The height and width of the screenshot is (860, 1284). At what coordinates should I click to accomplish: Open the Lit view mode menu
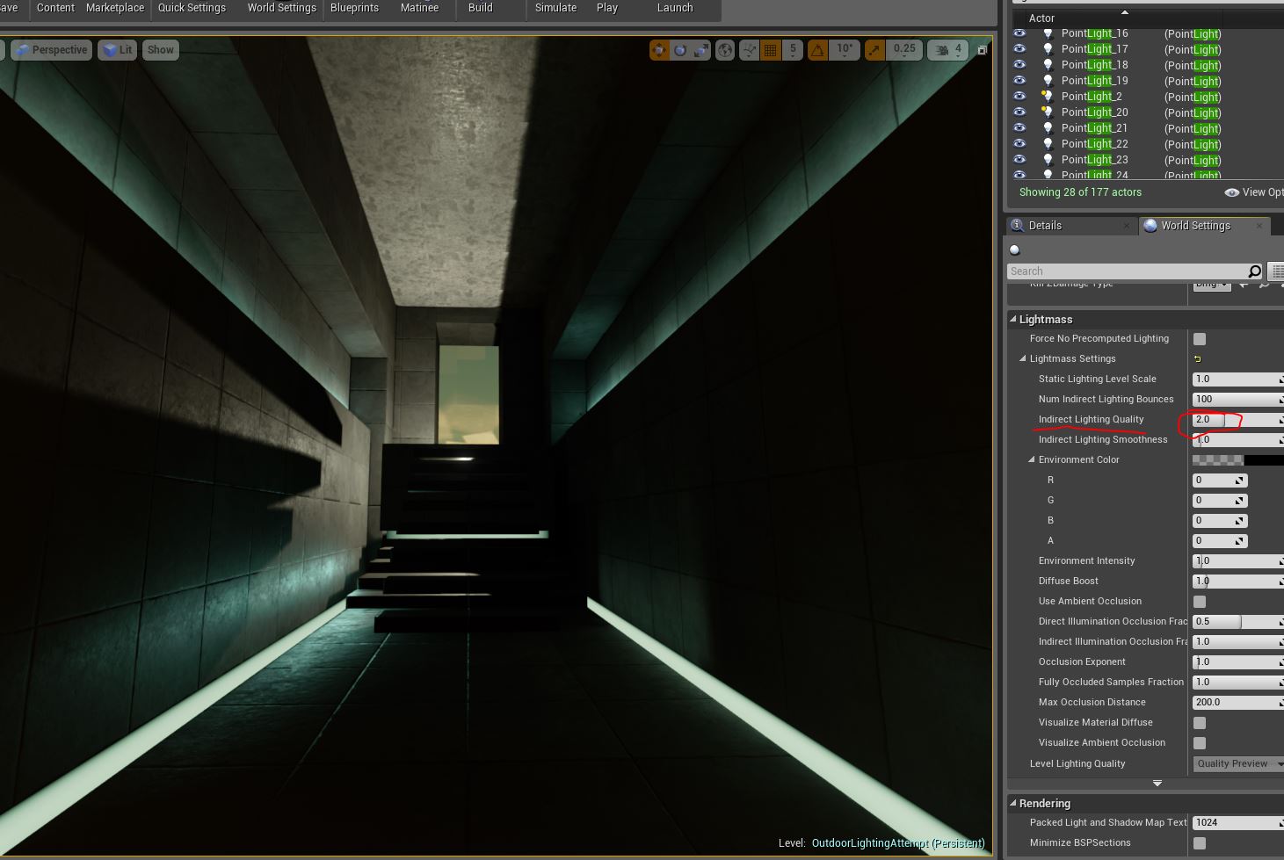pyautogui.click(x=117, y=50)
